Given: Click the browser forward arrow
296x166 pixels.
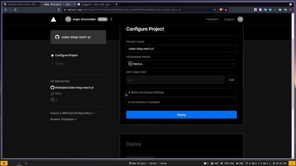Looking at the screenshot, I should click(10, 10).
